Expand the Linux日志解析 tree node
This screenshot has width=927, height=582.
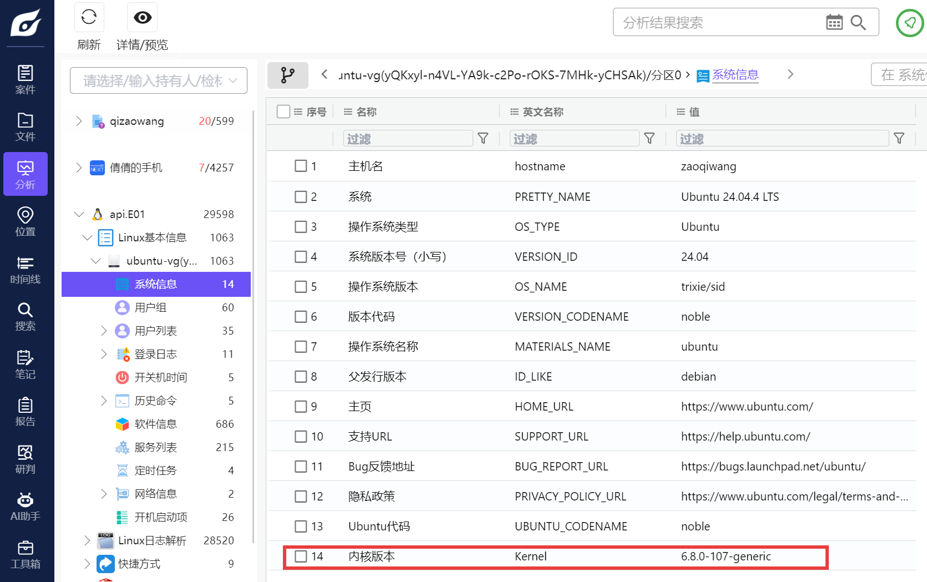point(87,540)
